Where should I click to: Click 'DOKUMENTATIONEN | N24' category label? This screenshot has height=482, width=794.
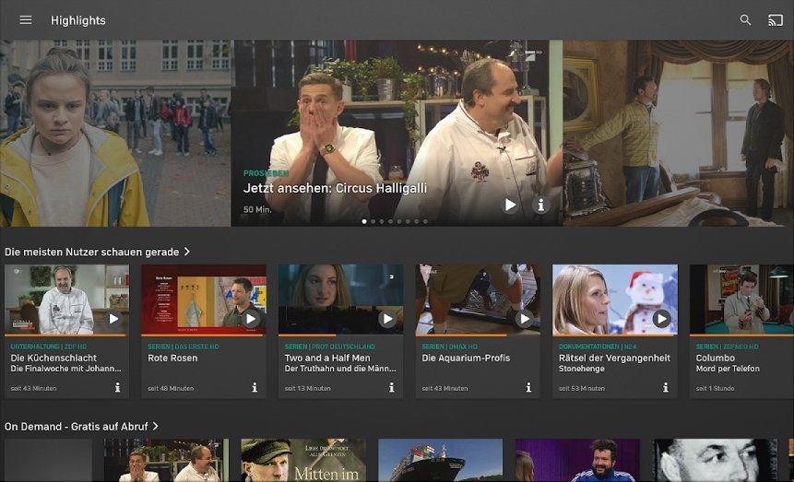click(x=598, y=347)
